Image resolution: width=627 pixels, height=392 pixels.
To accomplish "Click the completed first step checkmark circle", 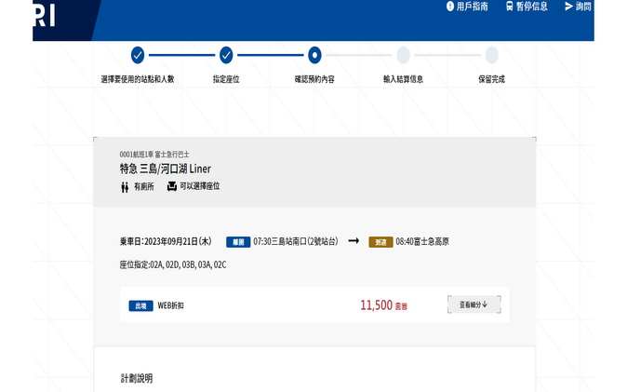I will [138, 55].
